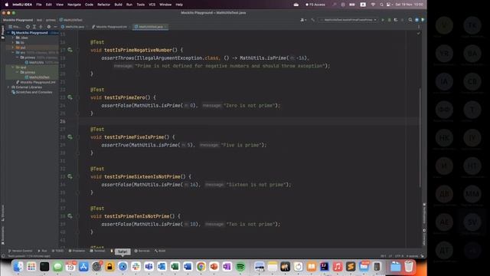Viewport: 490px width, 276px height.
Task: Run the testIsPrimeTenIsNotPrime gutter icon
Action: click(x=70, y=216)
